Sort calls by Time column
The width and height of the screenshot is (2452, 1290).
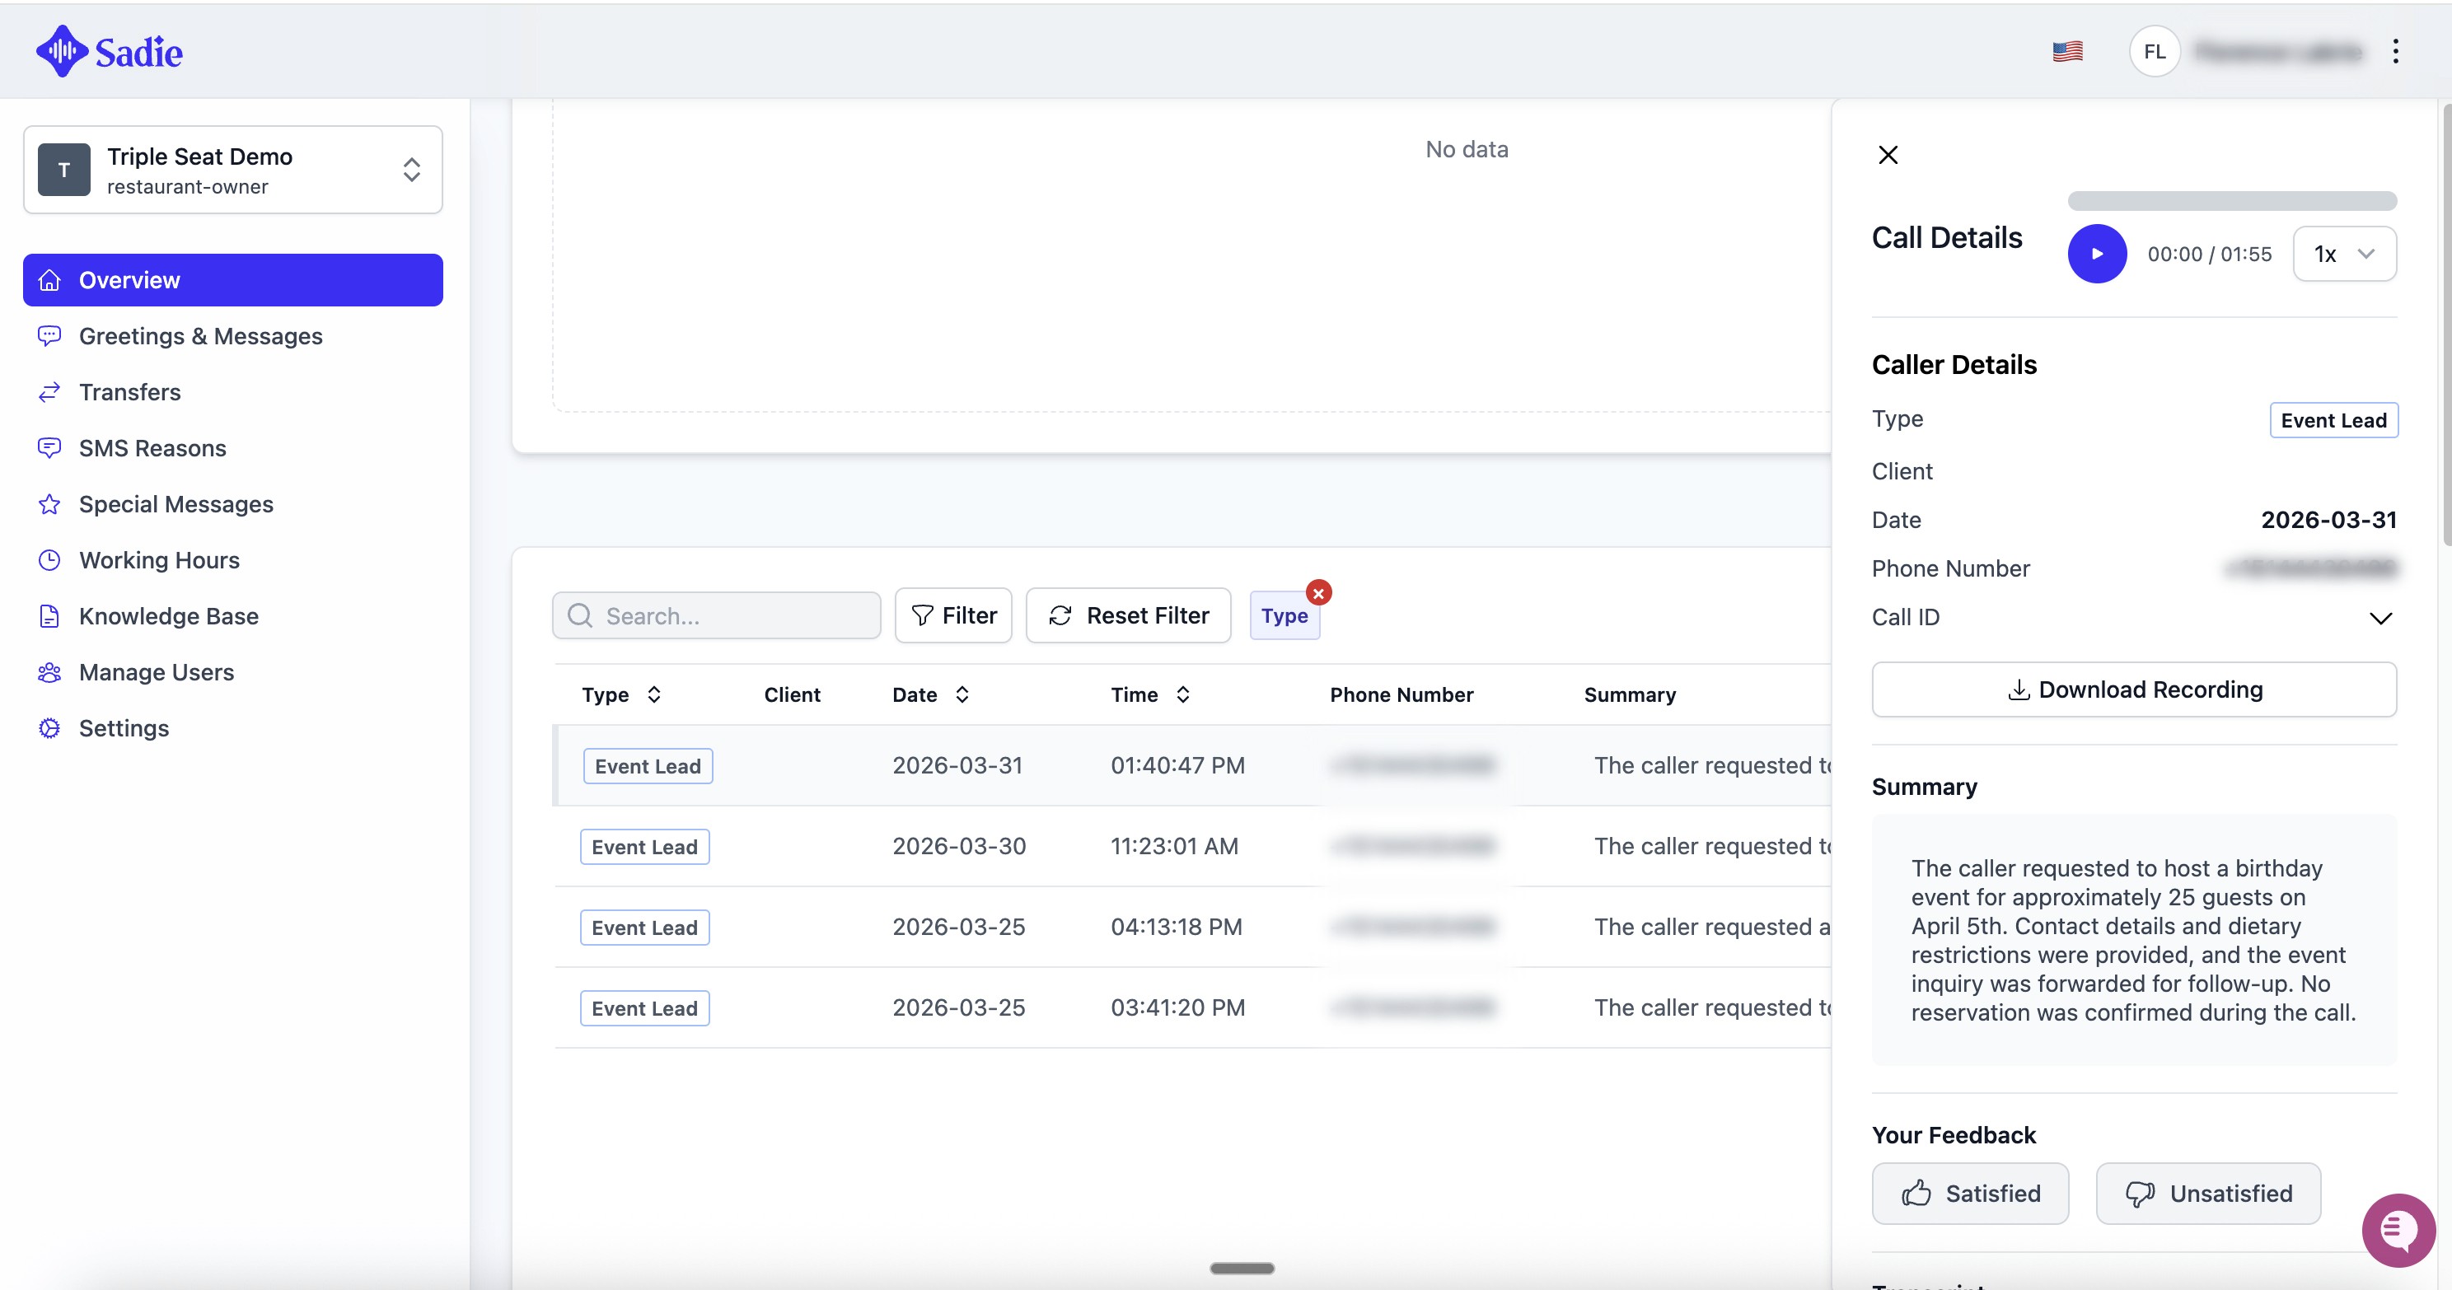point(1182,694)
